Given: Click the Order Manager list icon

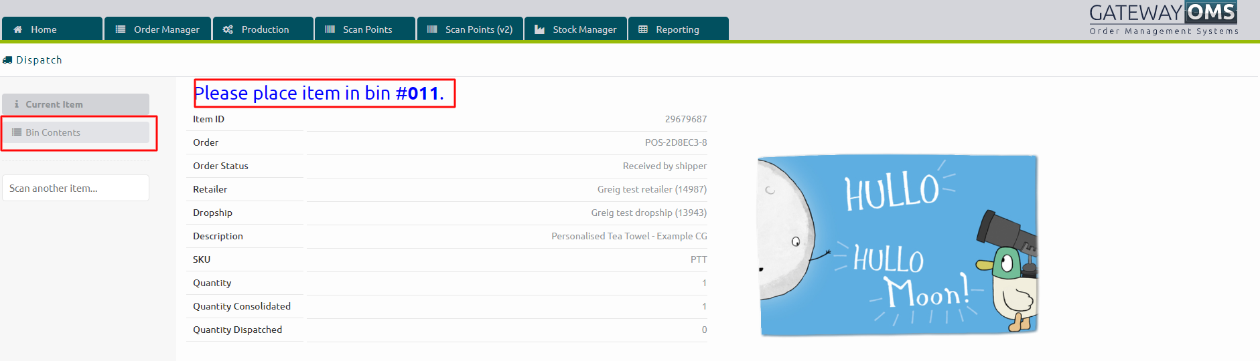Looking at the screenshot, I should coord(121,29).
